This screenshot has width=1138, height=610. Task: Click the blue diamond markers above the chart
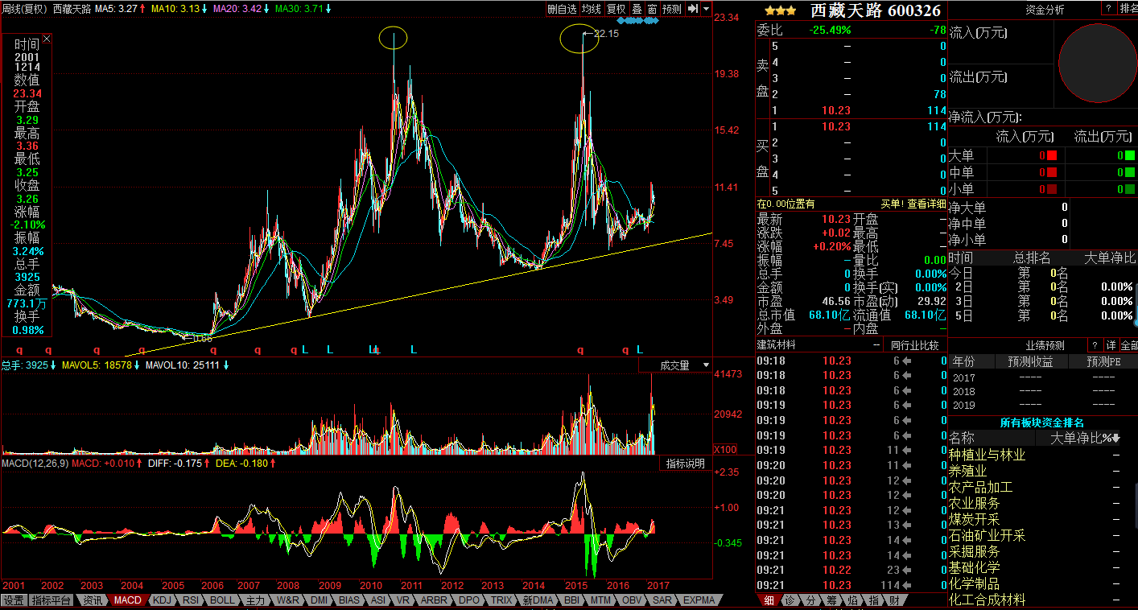637,21
